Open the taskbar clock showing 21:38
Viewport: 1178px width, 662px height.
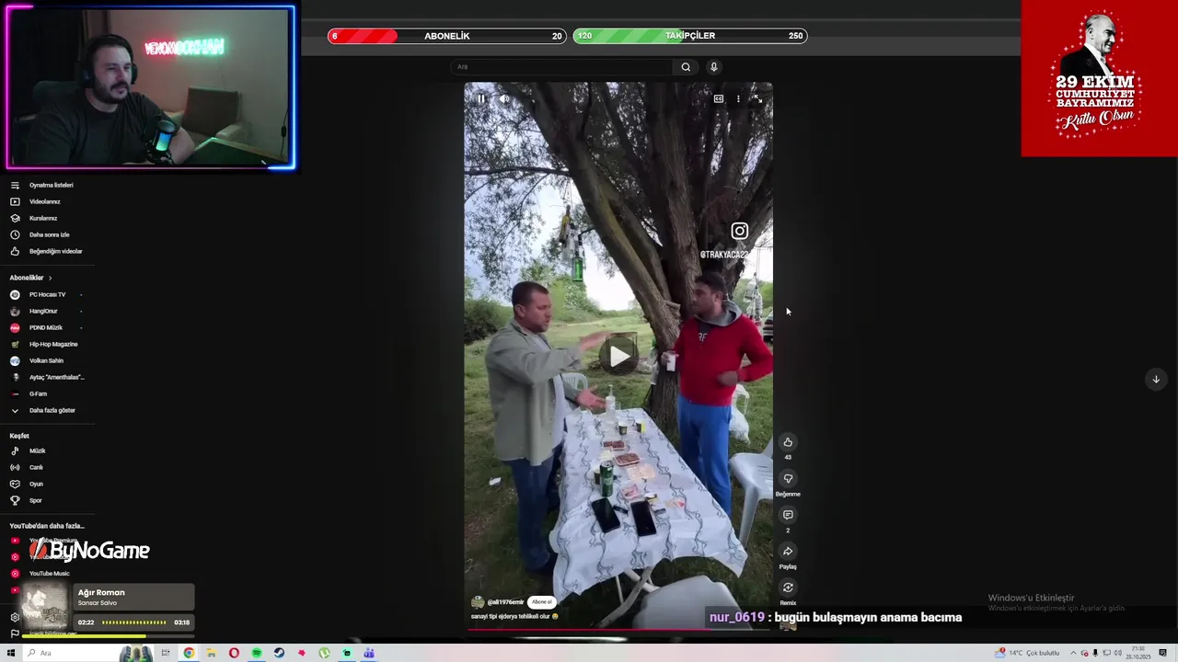(x=1140, y=653)
